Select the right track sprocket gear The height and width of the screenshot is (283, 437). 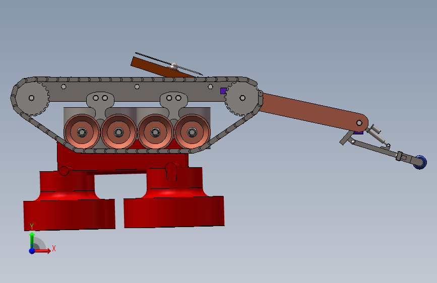click(242, 98)
